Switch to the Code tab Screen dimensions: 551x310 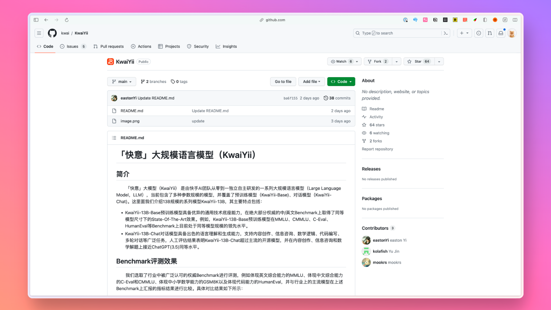pyautogui.click(x=45, y=46)
